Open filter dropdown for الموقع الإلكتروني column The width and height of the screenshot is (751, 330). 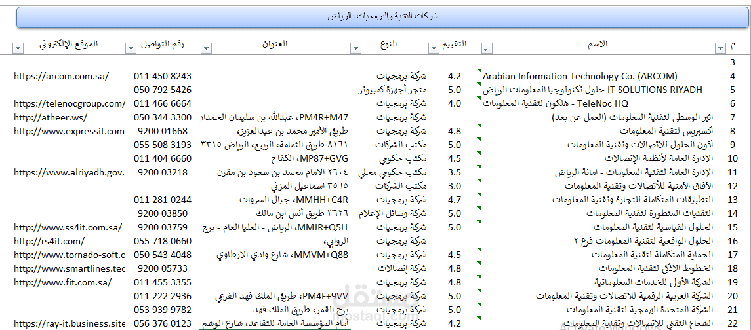pyautogui.click(x=17, y=48)
